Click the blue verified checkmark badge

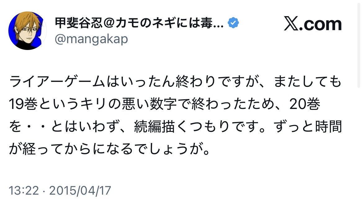[233, 24]
